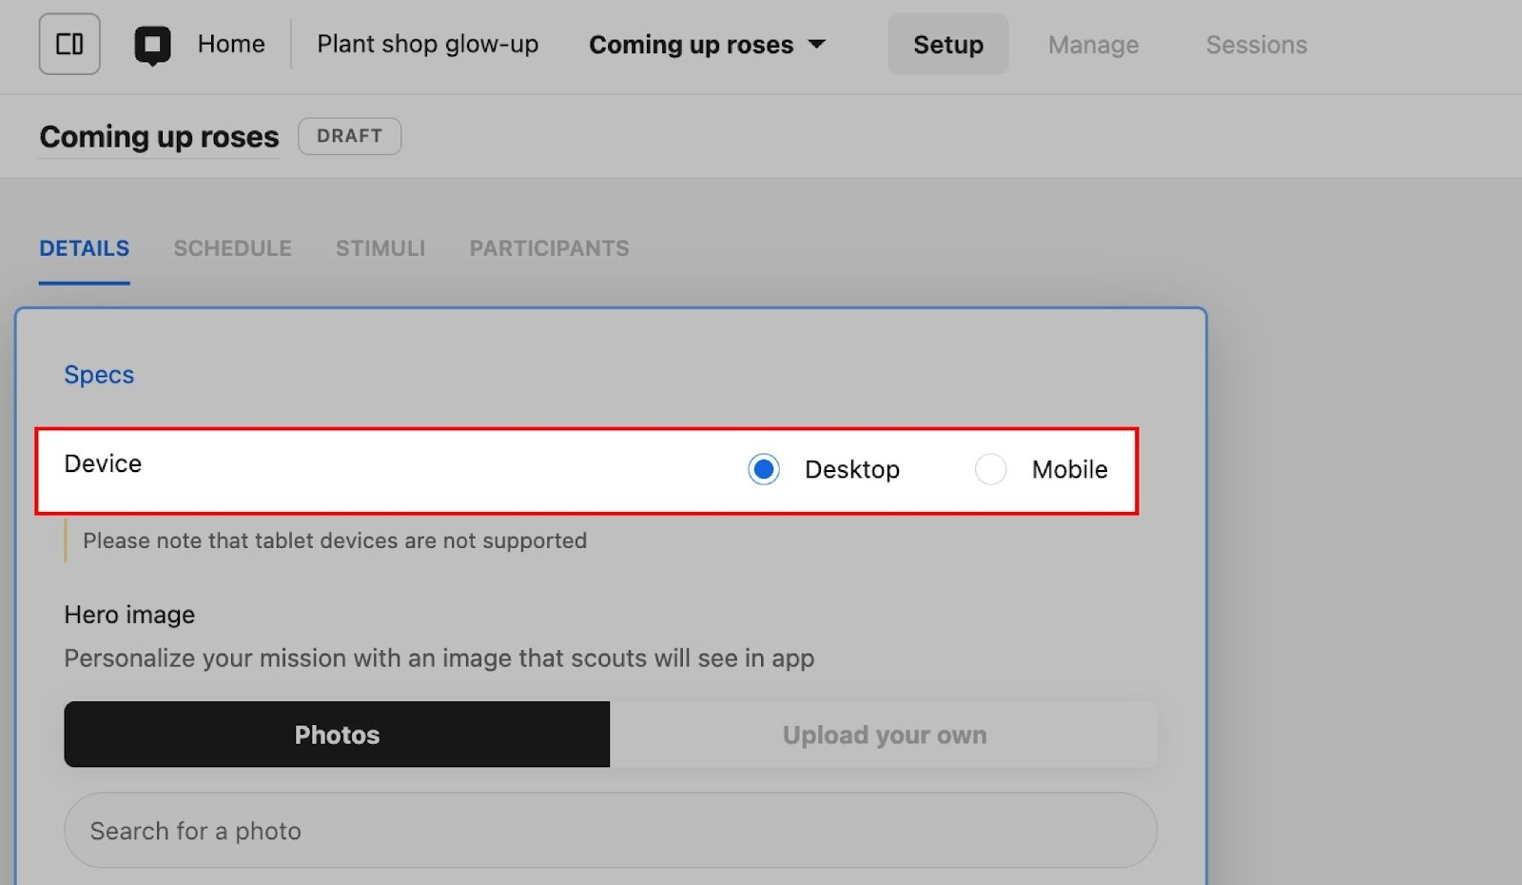Click the Specs section heading
1522x885 pixels.
click(99, 375)
